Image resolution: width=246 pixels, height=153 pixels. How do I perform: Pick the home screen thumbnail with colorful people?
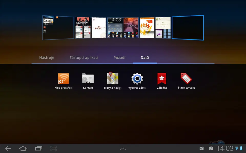155,28
